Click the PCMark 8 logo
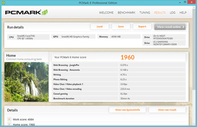This screenshot has width=197, height=127. (26, 12)
